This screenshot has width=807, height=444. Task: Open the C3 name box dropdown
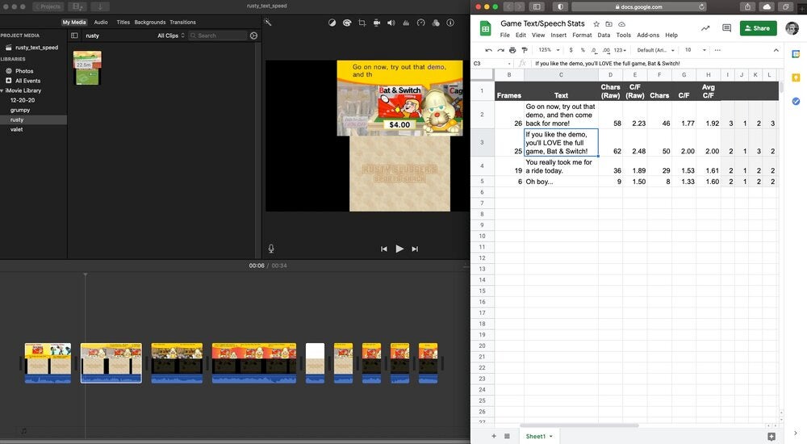tap(509, 63)
